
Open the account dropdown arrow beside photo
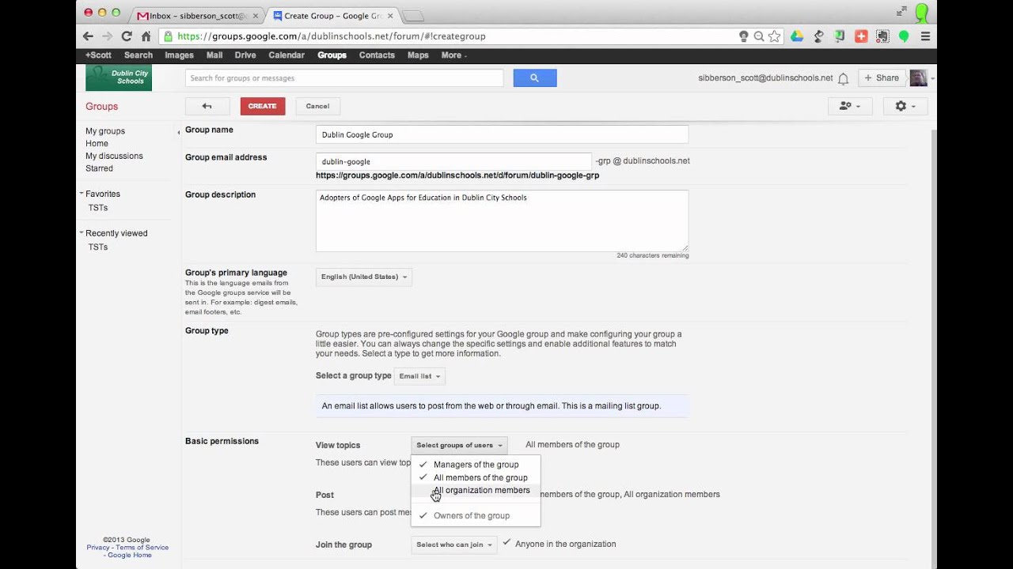click(x=932, y=79)
